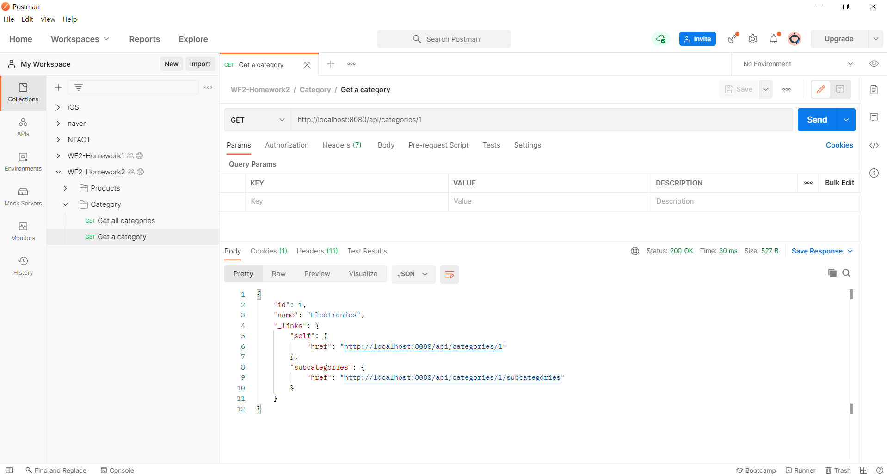
Task: Copy the response body to clipboard
Action: coord(832,273)
